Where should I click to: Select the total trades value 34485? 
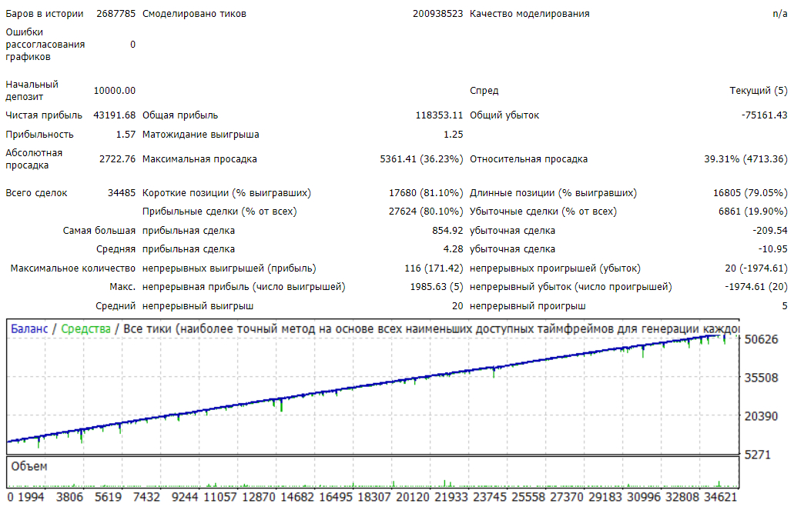click(x=122, y=193)
